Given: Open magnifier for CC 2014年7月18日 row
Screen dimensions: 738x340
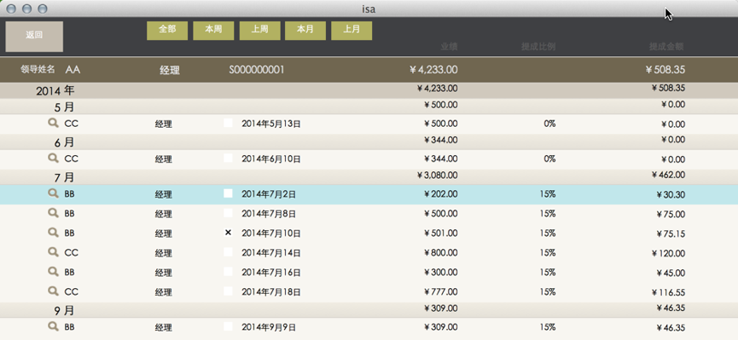Looking at the screenshot, I should coord(53,291).
